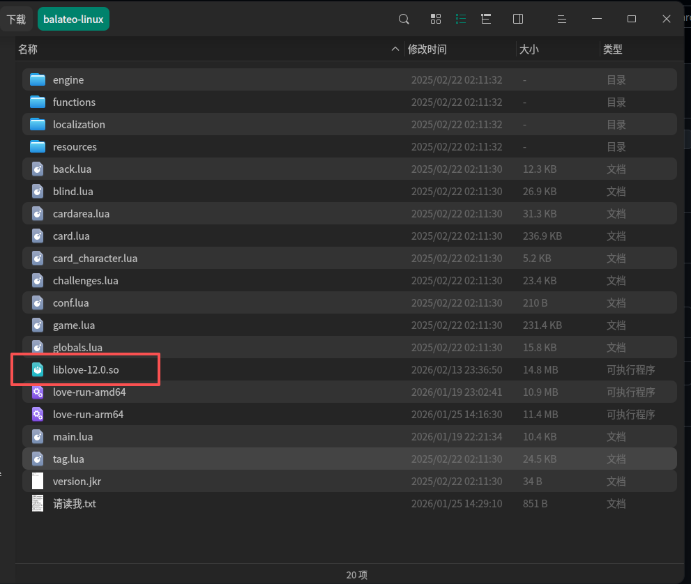691x584 pixels.
Task: Sort by 类型 column header
Action: (613, 49)
